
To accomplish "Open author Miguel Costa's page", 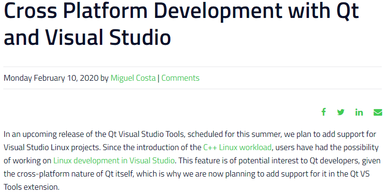I will (133, 78).
